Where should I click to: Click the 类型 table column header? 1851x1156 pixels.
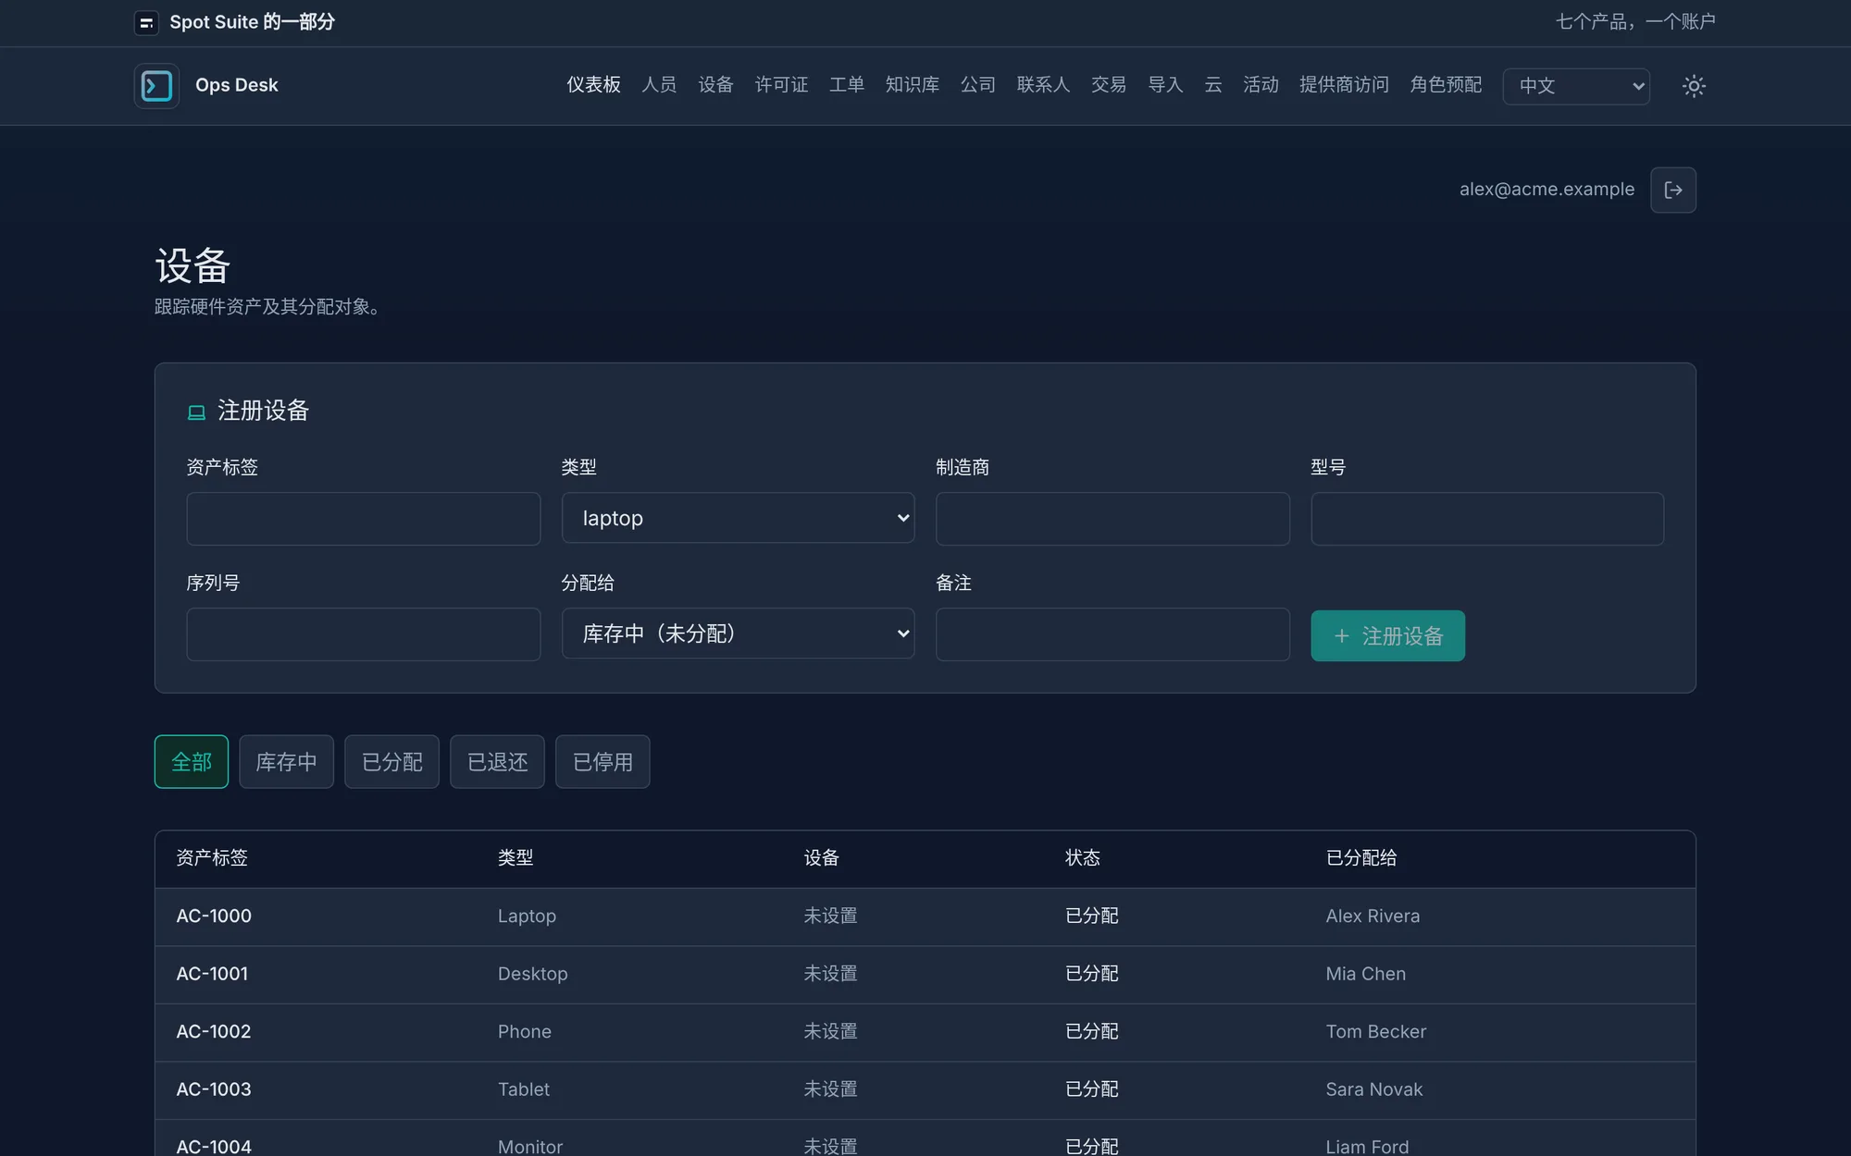(516, 858)
